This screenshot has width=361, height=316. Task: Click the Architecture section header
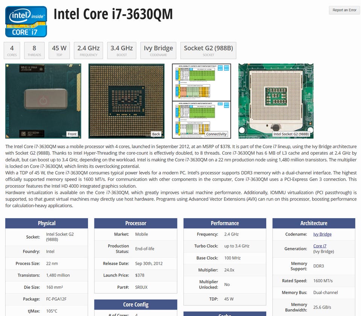[314, 223]
